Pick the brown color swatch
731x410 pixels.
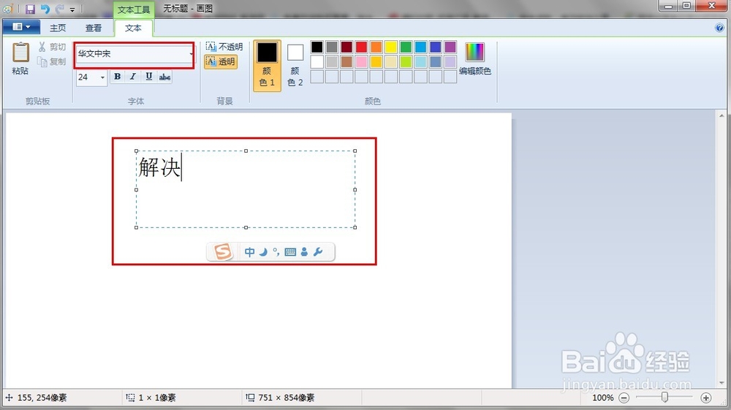pos(346,61)
